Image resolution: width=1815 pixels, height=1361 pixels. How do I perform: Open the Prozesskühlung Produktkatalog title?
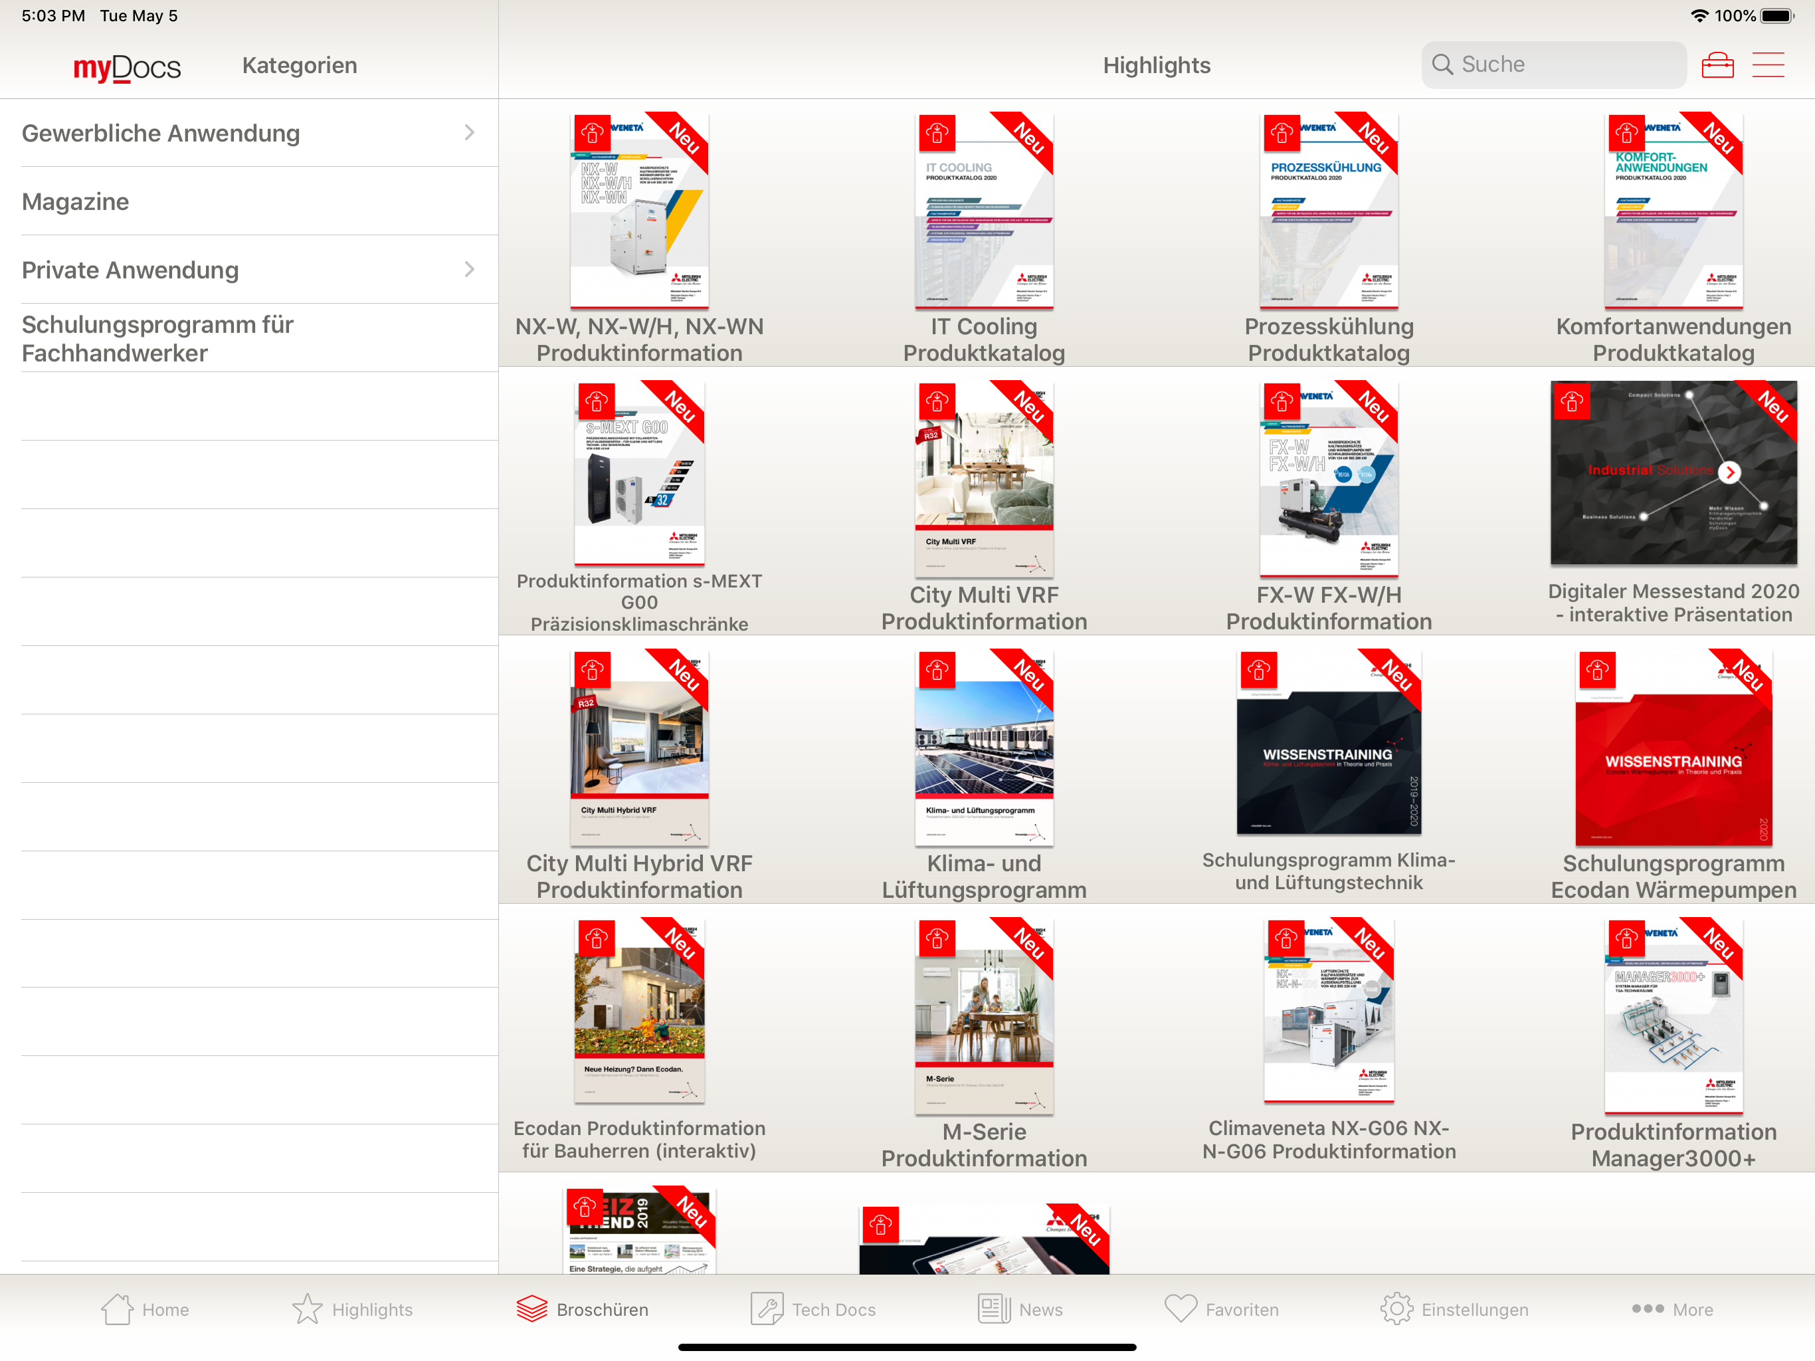point(1329,340)
